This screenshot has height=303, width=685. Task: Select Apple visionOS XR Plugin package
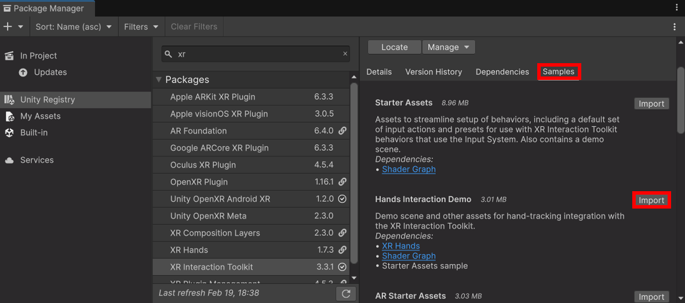(x=251, y=114)
